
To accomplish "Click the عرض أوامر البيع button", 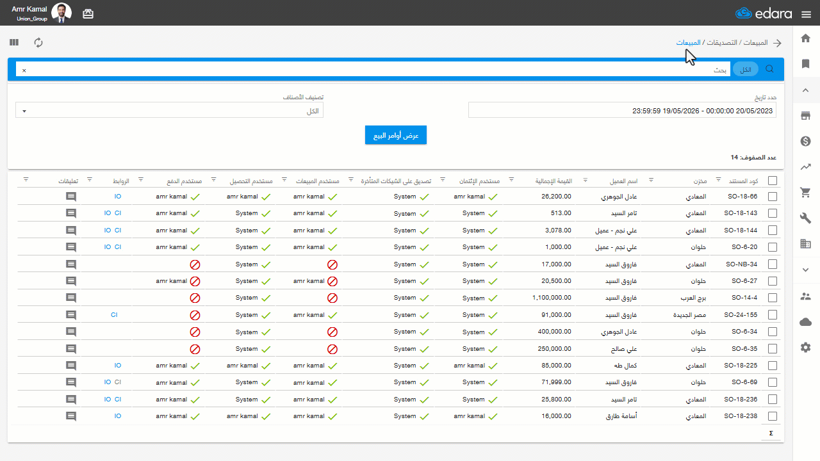I will click(396, 135).
